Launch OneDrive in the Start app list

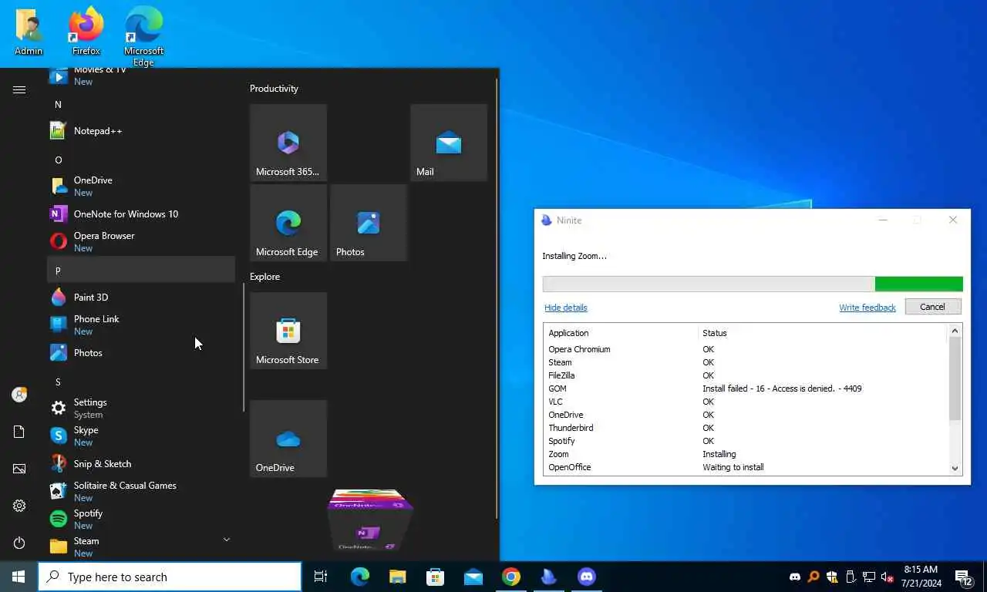click(141, 186)
